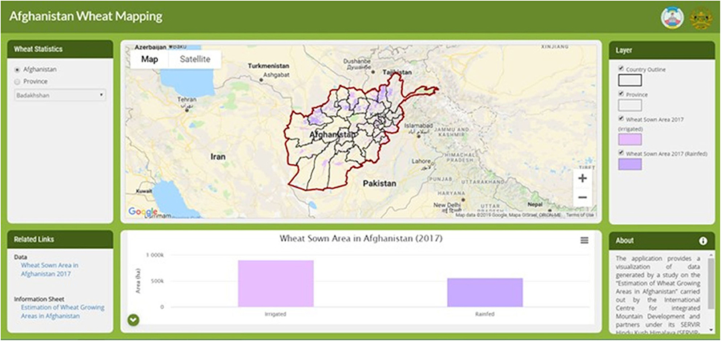Click the Country Outline legend swatch
The image size is (721, 341).
(x=630, y=81)
